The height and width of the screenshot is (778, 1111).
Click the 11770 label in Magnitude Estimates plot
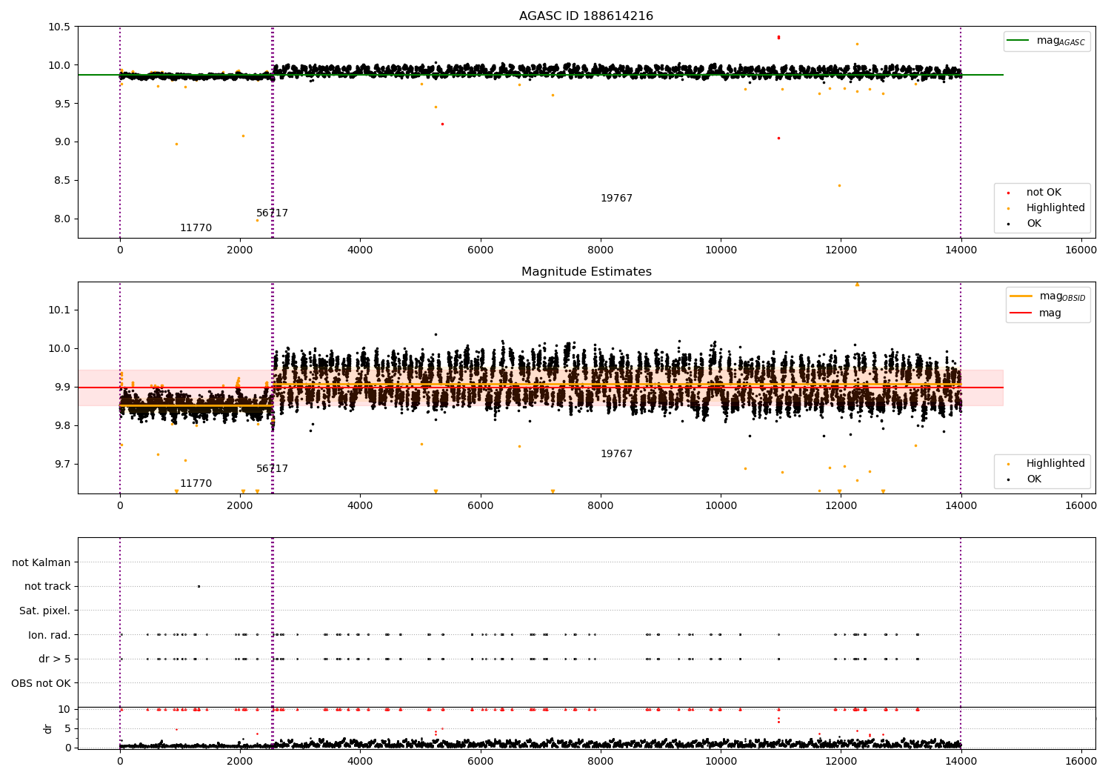click(x=196, y=484)
